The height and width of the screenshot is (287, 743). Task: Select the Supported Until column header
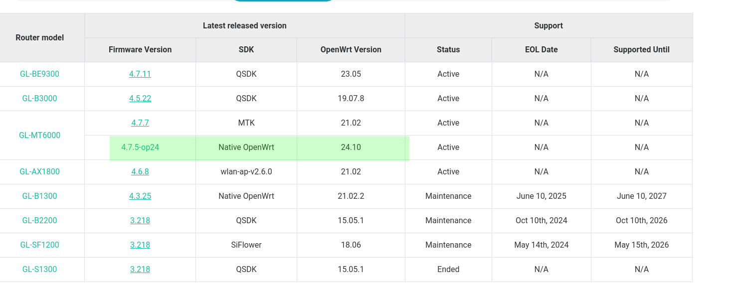(641, 50)
